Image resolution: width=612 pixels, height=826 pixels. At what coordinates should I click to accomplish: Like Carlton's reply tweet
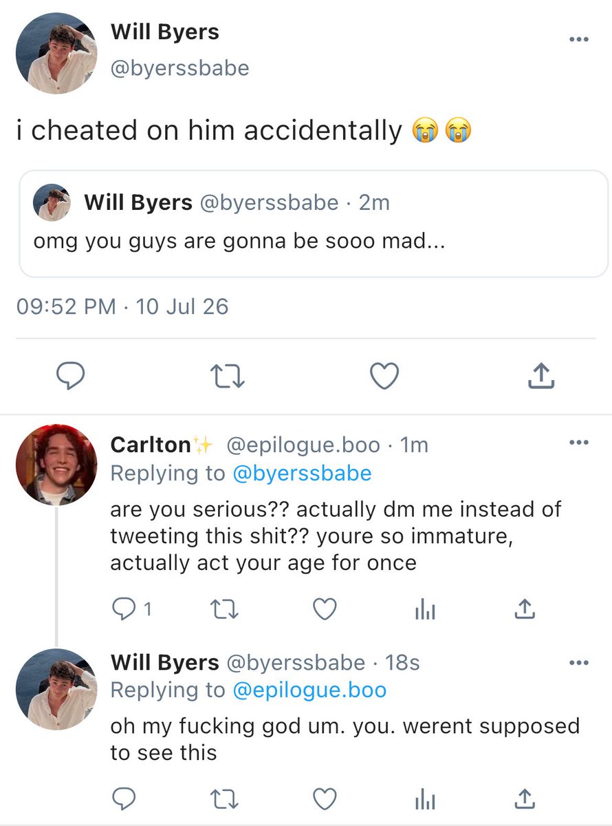tap(325, 608)
